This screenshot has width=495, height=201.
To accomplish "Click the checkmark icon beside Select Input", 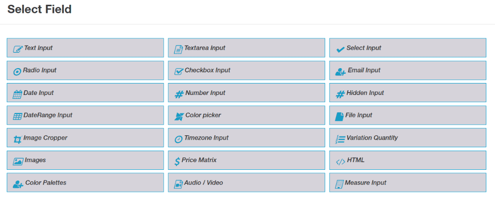I will coord(340,49).
